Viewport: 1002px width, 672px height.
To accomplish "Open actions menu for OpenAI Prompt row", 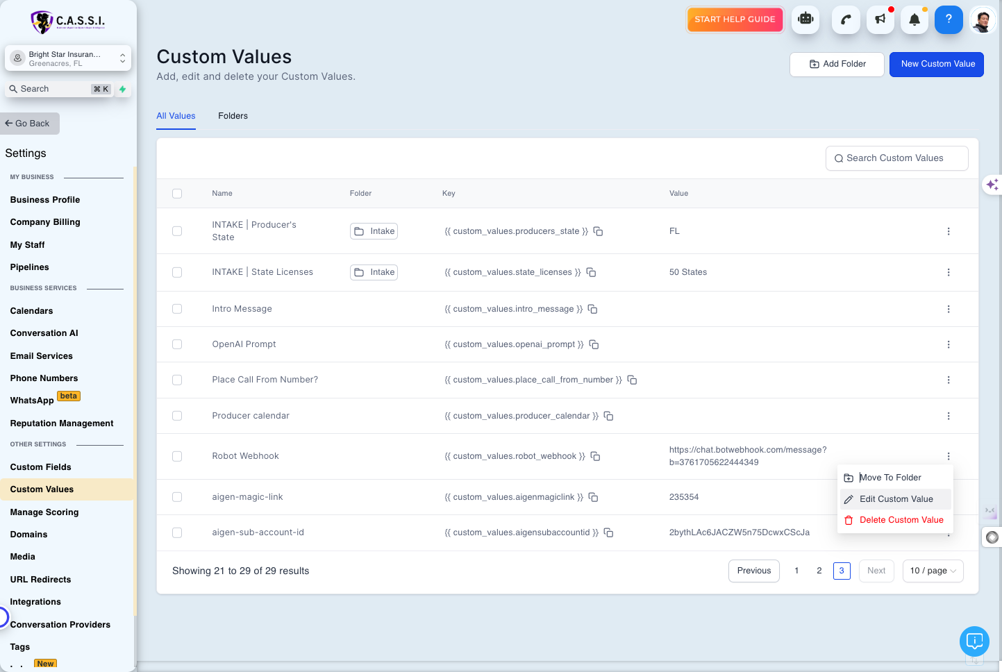I will 949,344.
